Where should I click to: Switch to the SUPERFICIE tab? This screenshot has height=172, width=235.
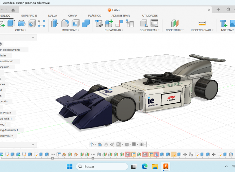pos(29,16)
